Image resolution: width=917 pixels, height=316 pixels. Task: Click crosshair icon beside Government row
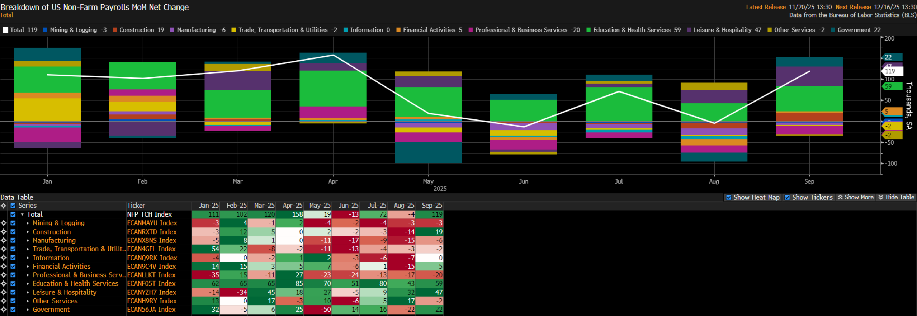[x=4, y=310]
